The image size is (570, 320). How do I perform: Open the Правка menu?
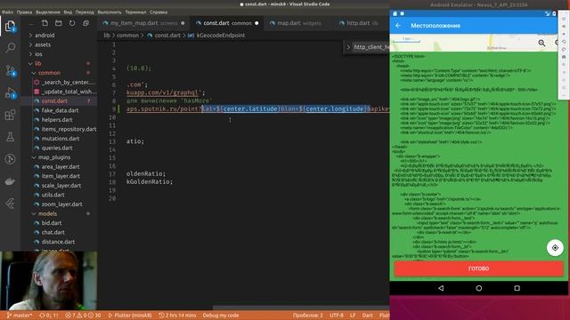coord(24,12)
